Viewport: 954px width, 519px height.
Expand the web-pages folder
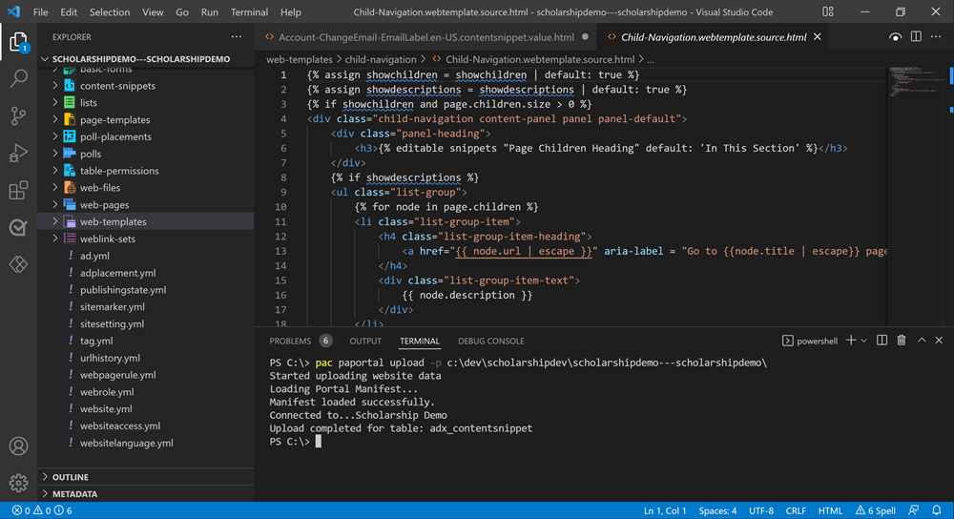click(x=104, y=205)
